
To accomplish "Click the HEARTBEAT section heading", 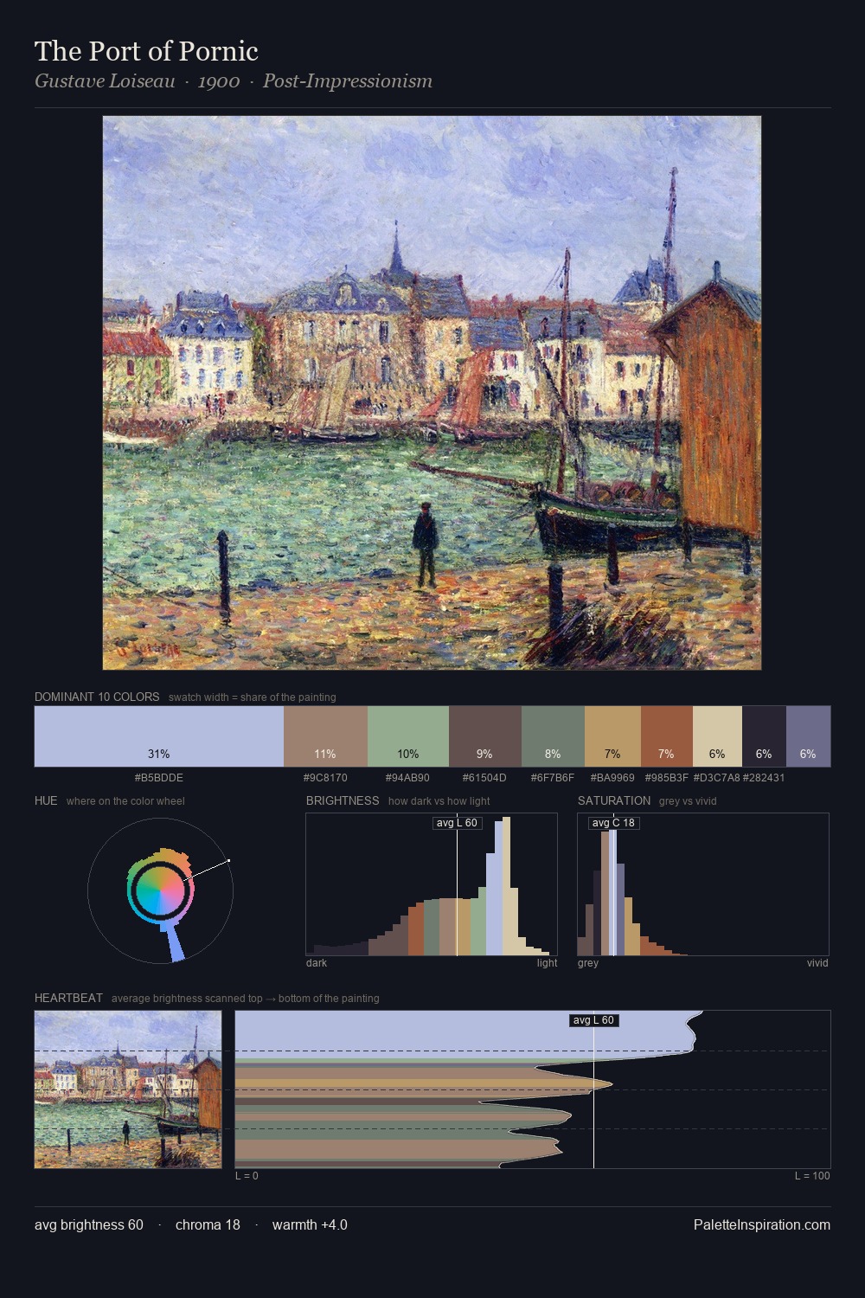I will pyautogui.click(x=68, y=998).
